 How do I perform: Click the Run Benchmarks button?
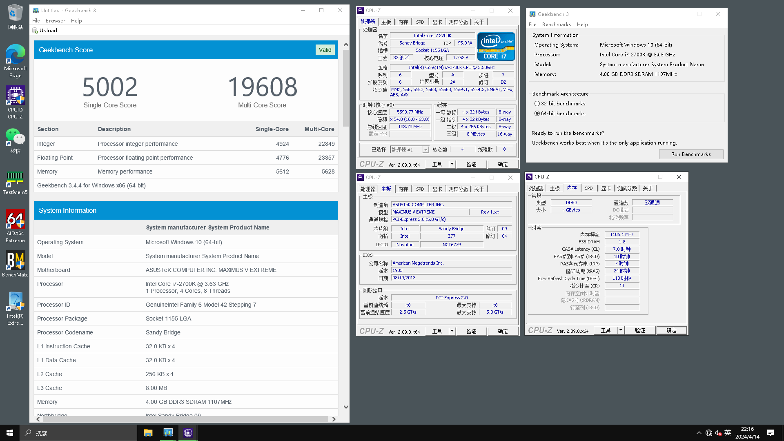(691, 154)
